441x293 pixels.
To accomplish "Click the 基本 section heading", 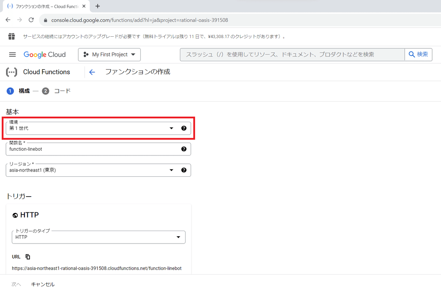I will tap(12, 112).
